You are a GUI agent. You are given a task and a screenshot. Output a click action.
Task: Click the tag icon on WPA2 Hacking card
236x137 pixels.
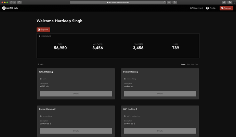[41, 79]
